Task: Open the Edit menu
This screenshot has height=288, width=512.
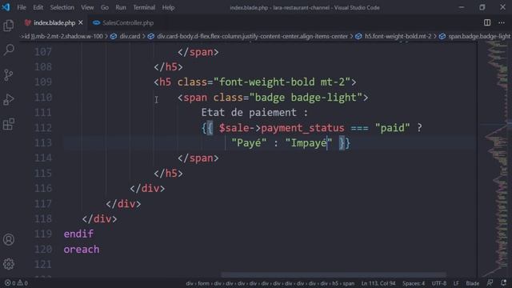Action: pos(38,7)
